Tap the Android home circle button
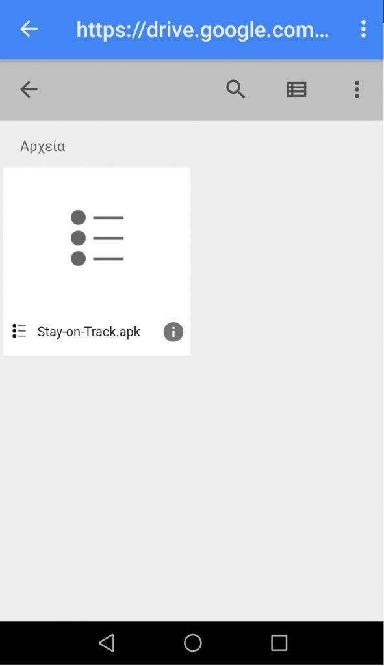 click(192, 643)
